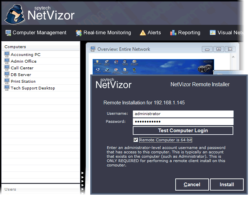Click the Overview window title monitor icon
Image resolution: width=249 pixels, height=197 pixels.
93,49
